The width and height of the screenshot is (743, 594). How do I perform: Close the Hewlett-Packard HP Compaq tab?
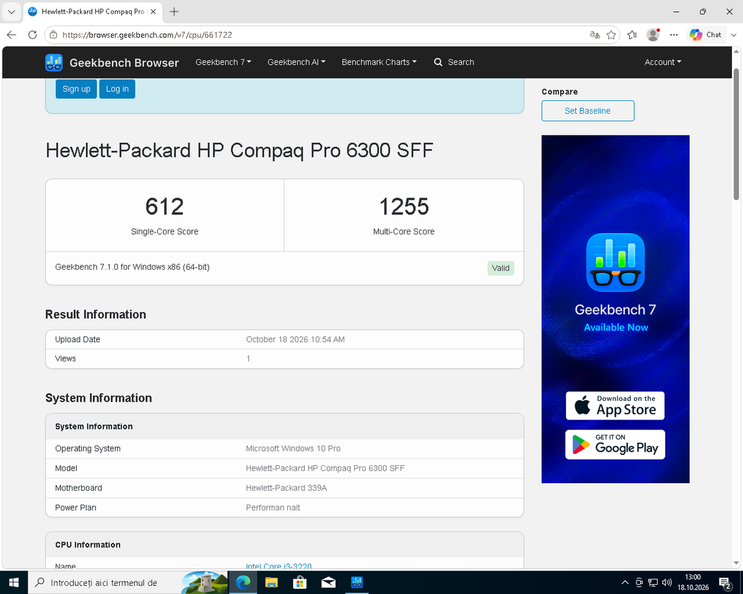pyautogui.click(x=153, y=12)
